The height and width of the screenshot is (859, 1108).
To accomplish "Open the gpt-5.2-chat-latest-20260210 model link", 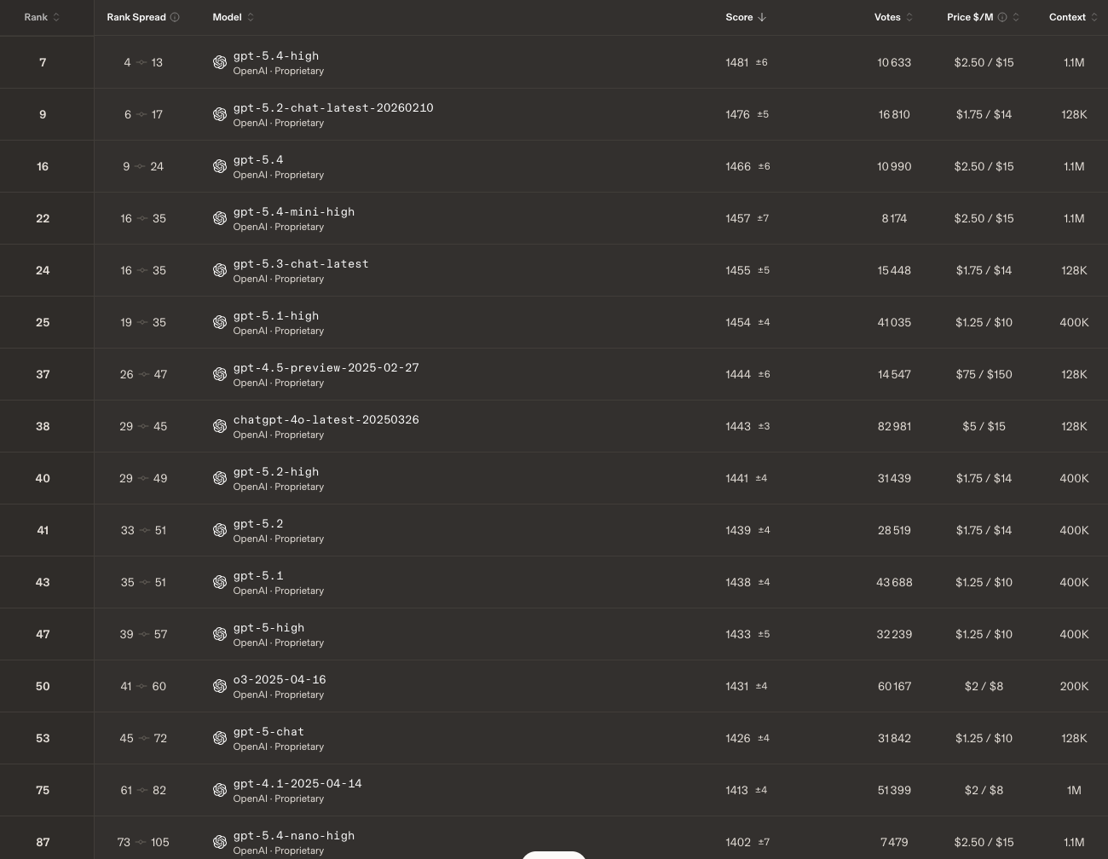I will click(333, 108).
